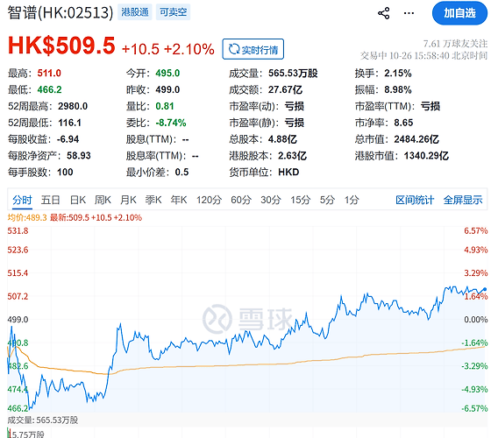Click the 总股本 value 4.88亿
The width and height of the screenshot is (498, 438).
(x=282, y=139)
